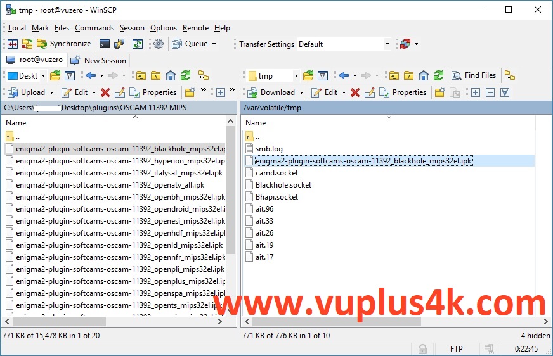Screen dimensions: 553x356
Task: Open the Session menu
Action: 132,28
